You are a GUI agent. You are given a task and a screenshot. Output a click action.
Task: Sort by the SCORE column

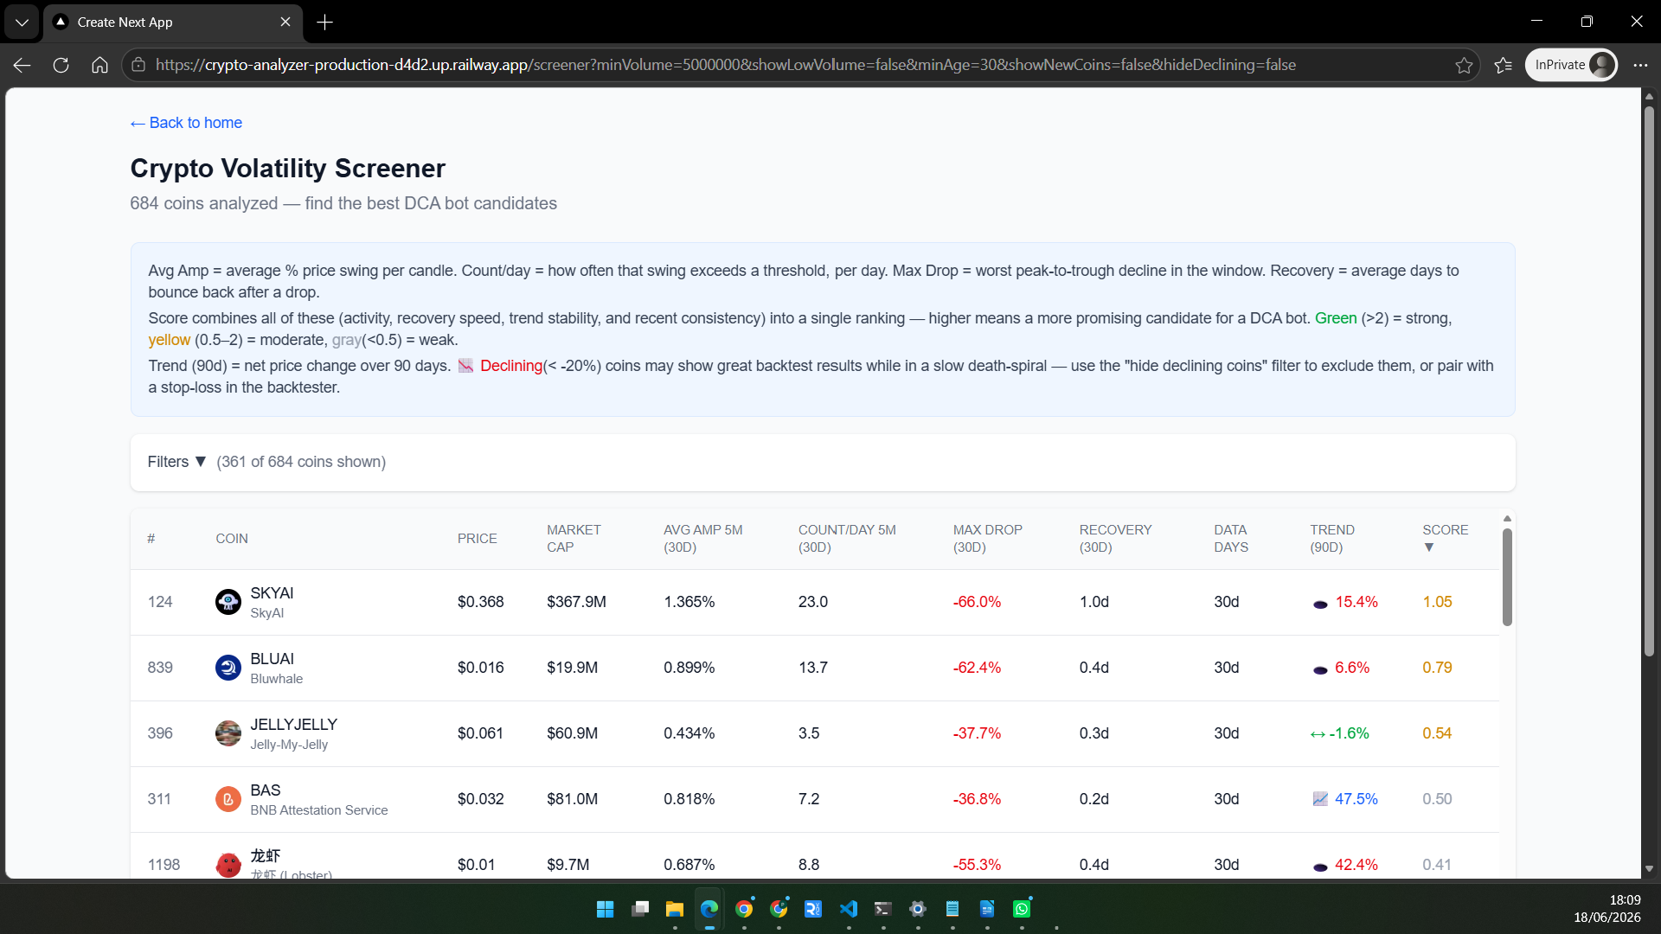(x=1445, y=538)
